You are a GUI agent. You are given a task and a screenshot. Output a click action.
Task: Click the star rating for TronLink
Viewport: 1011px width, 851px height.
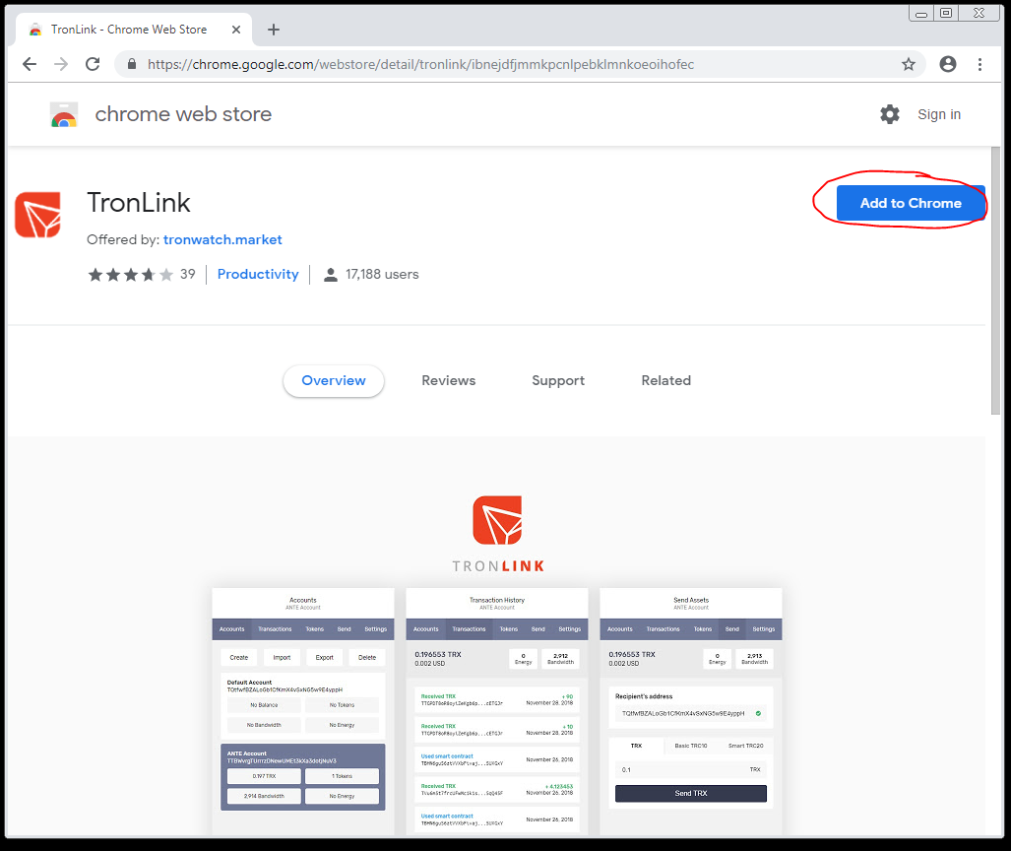tap(131, 275)
